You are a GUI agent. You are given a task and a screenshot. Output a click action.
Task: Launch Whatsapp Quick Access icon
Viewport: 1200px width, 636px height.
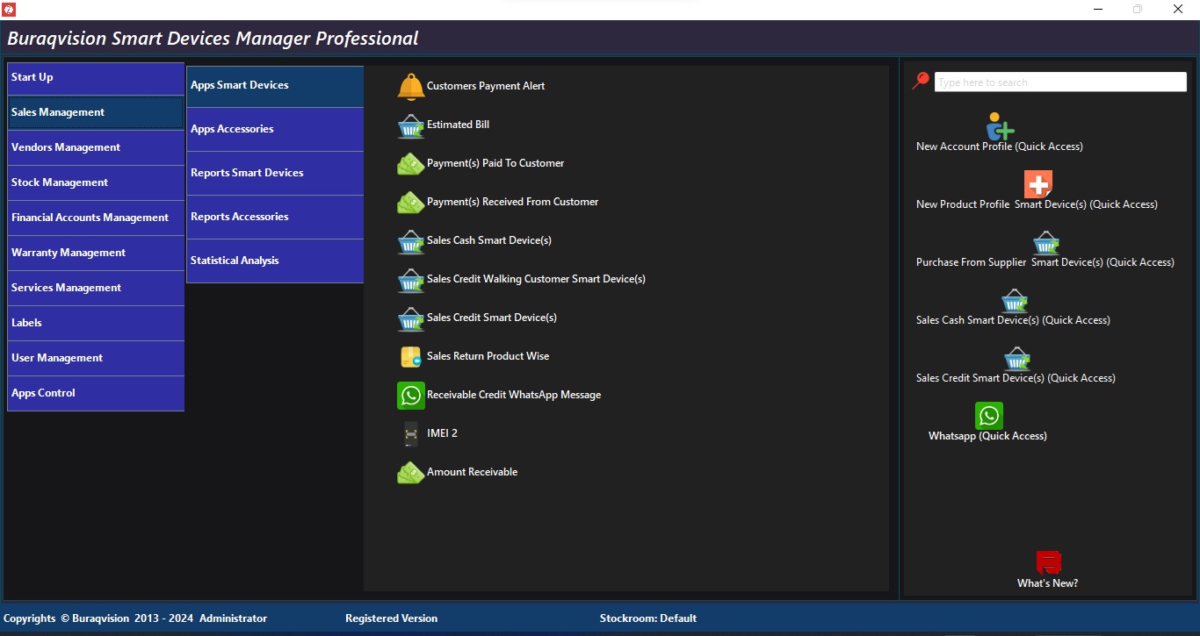(988, 416)
